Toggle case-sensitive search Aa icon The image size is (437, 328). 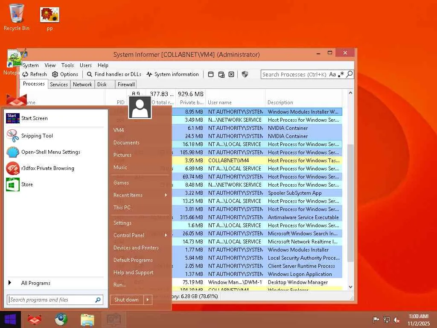coord(332,74)
